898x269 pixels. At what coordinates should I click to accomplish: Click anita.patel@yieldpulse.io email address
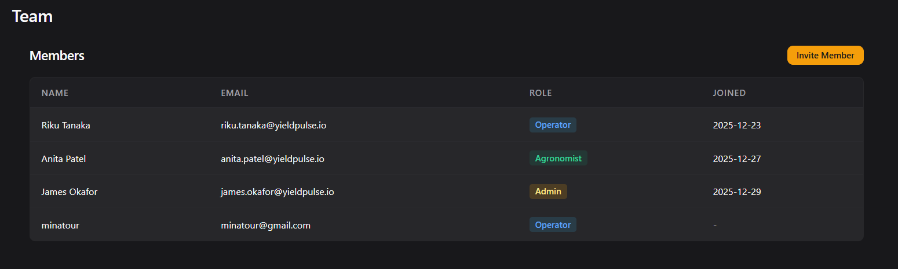click(272, 159)
